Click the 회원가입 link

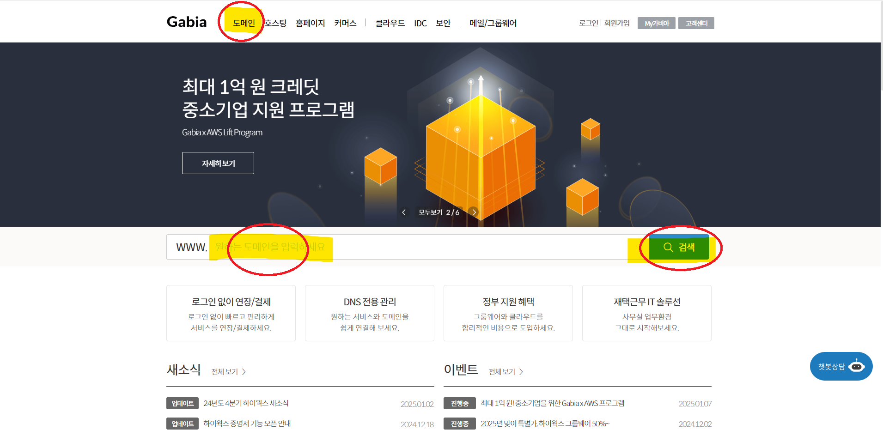click(x=617, y=23)
